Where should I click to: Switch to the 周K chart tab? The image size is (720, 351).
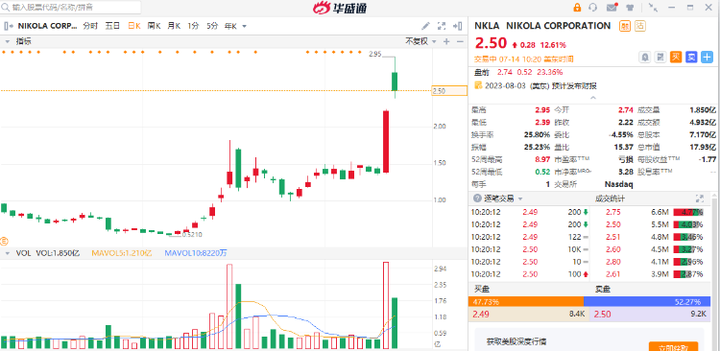click(x=154, y=26)
